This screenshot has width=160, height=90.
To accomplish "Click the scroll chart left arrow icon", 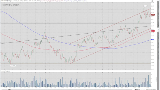I will tap(133, 89).
